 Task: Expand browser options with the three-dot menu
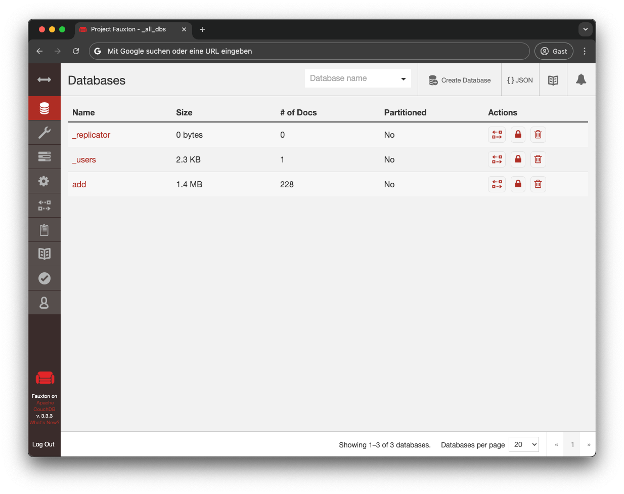(x=585, y=51)
